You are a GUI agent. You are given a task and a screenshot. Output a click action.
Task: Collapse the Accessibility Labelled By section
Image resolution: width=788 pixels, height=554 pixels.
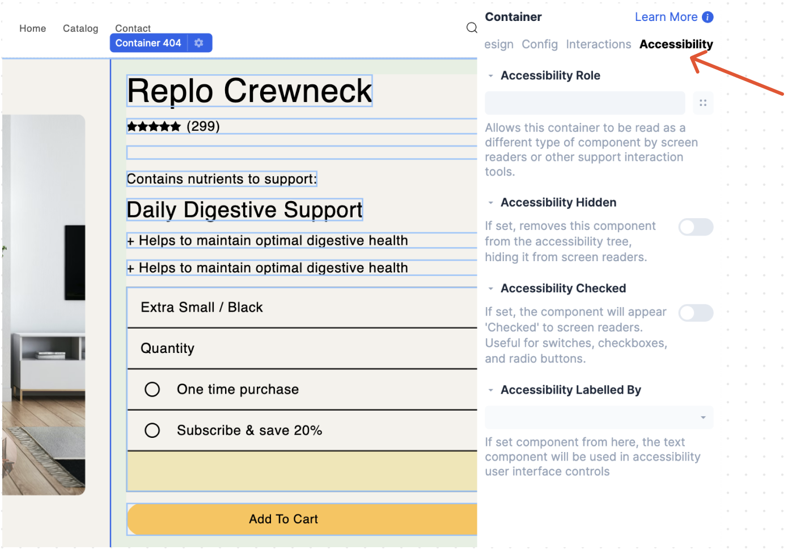491,390
